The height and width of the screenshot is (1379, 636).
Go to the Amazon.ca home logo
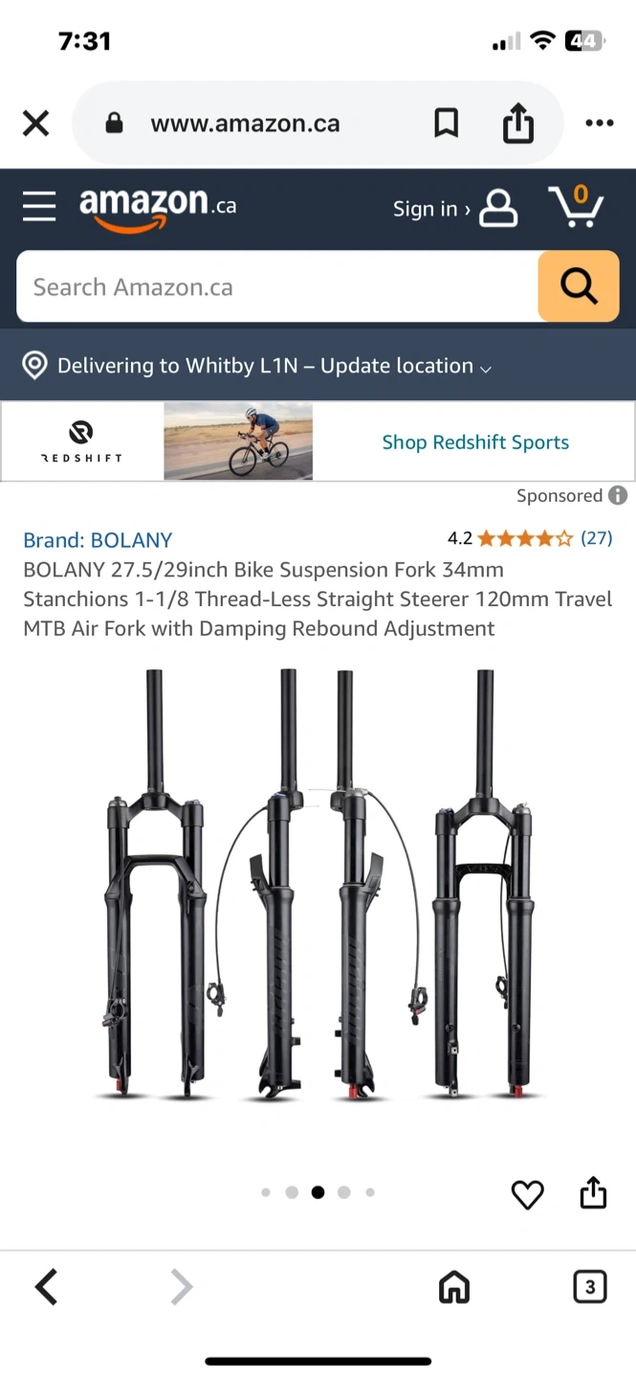(x=157, y=207)
